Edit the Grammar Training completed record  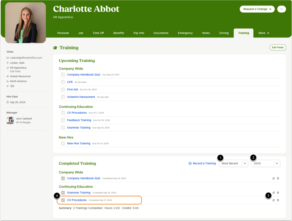(273, 193)
